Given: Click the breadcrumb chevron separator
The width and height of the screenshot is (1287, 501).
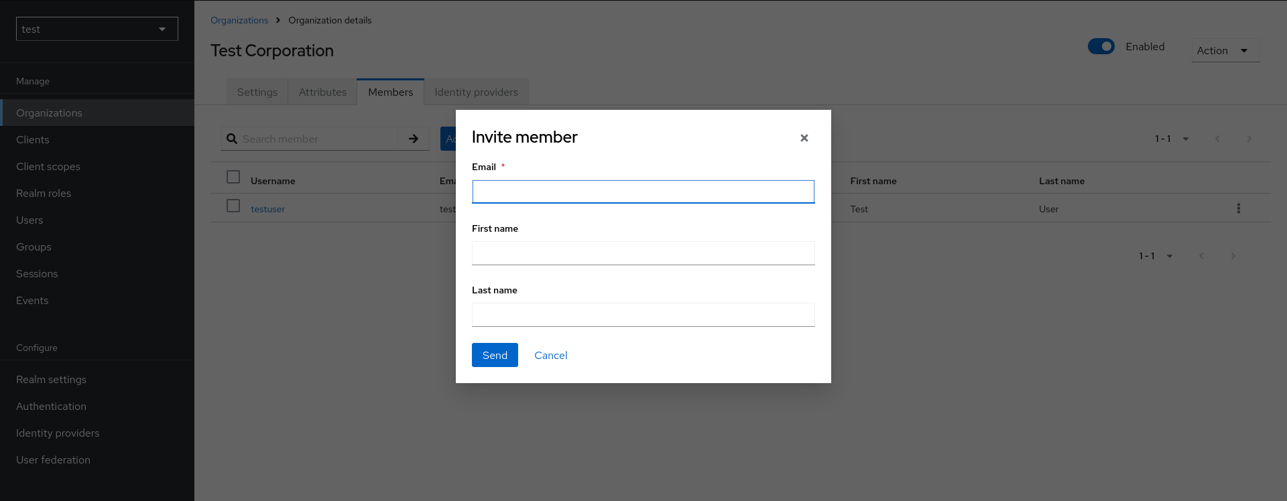Looking at the screenshot, I should point(278,20).
